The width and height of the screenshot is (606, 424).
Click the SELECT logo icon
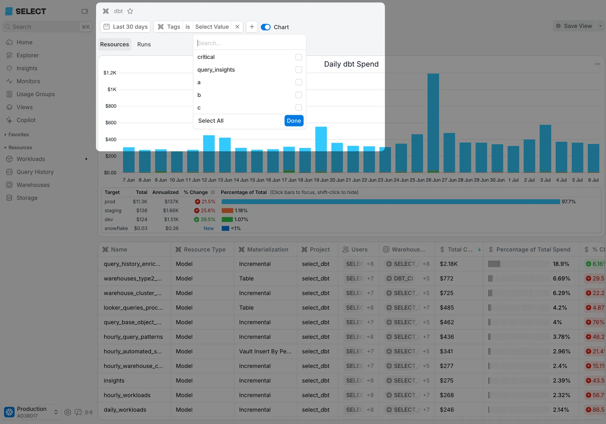(9, 11)
